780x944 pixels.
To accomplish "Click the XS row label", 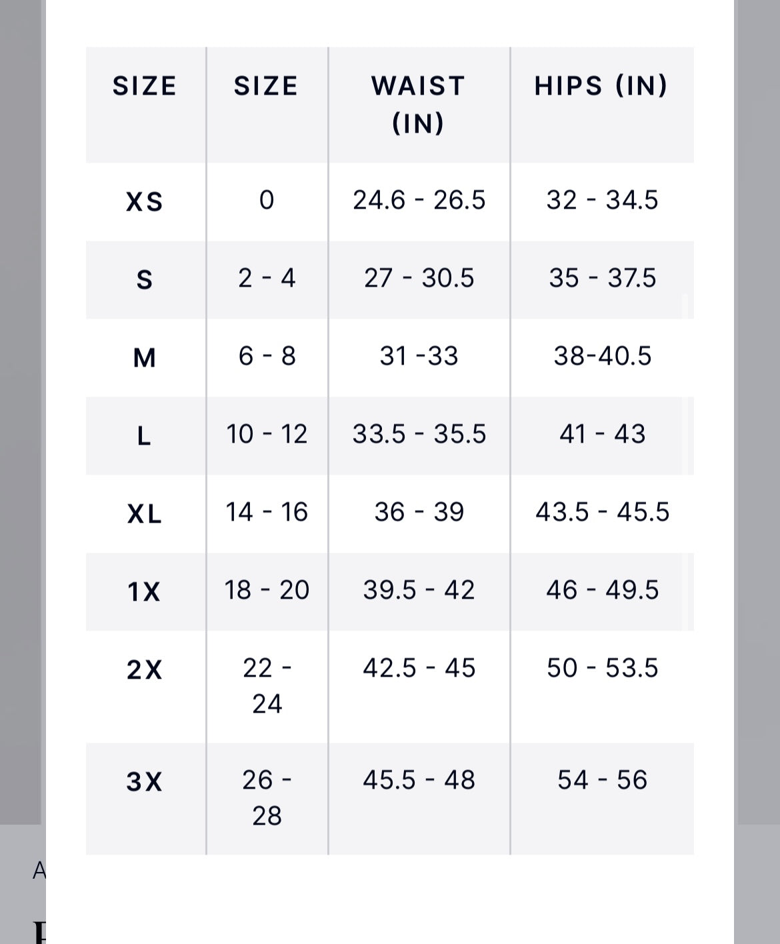I will (145, 201).
